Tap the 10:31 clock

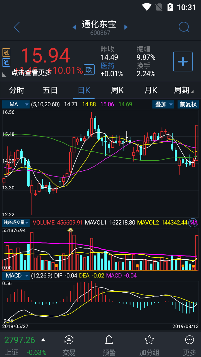[x=187, y=7]
